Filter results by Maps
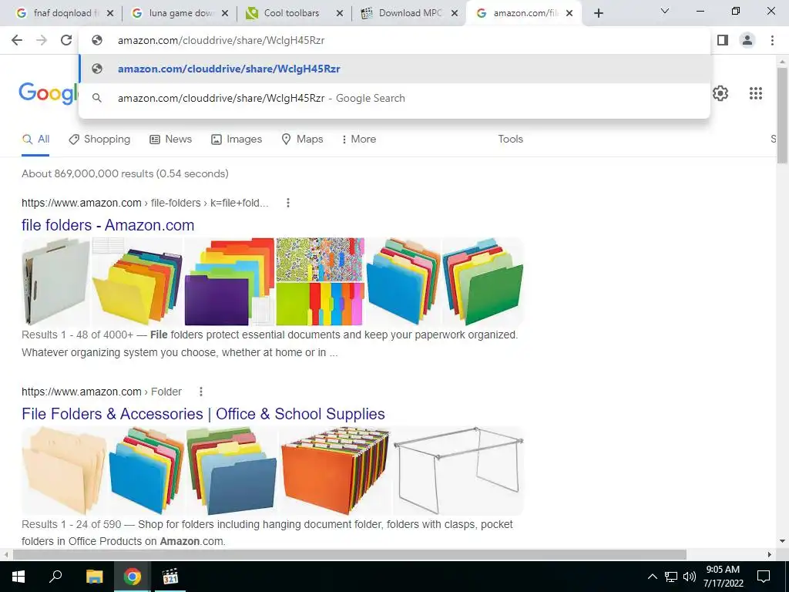The width and height of the screenshot is (789, 592). tap(302, 140)
